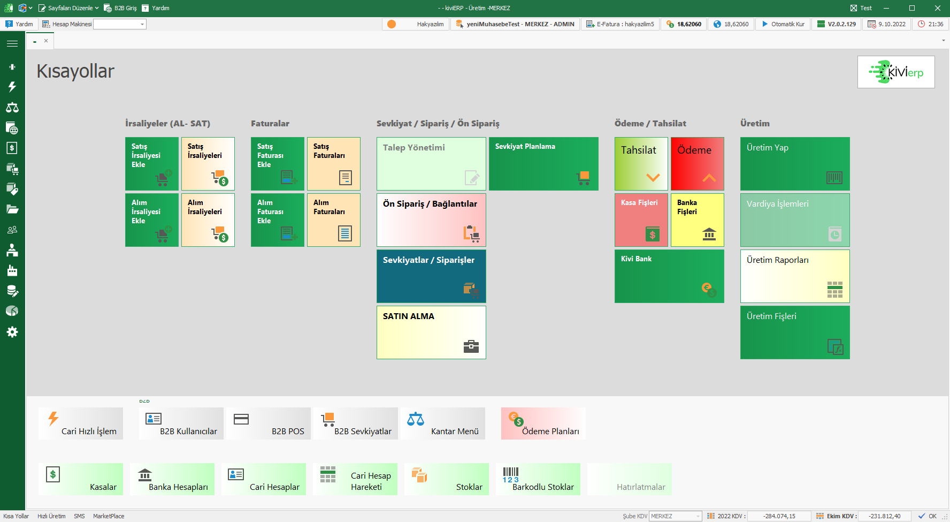This screenshot has width=950, height=522.
Task: Open the Hesap Makinesi combo box
Action: click(142, 24)
